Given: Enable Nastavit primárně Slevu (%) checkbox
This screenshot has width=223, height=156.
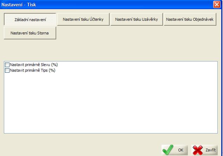Looking at the screenshot, I should [x=7, y=65].
